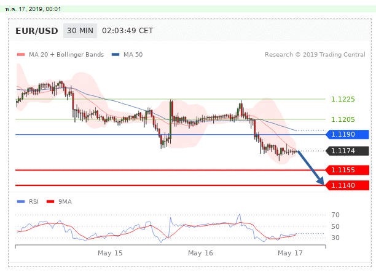Click the EUR/USD pair title
The width and height of the screenshot is (376, 272).
(37, 31)
